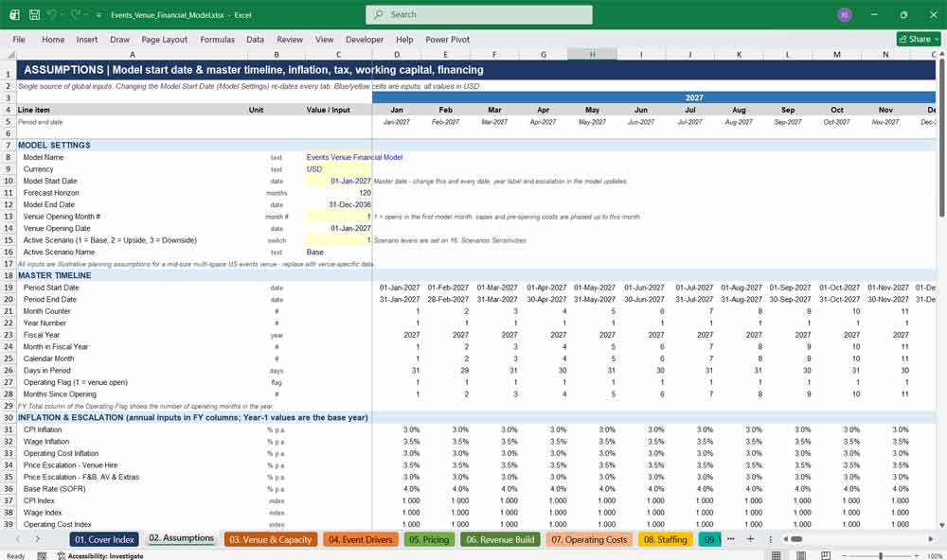Image resolution: width=947 pixels, height=560 pixels.
Task: Open the user account avatar
Action: pos(845,14)
